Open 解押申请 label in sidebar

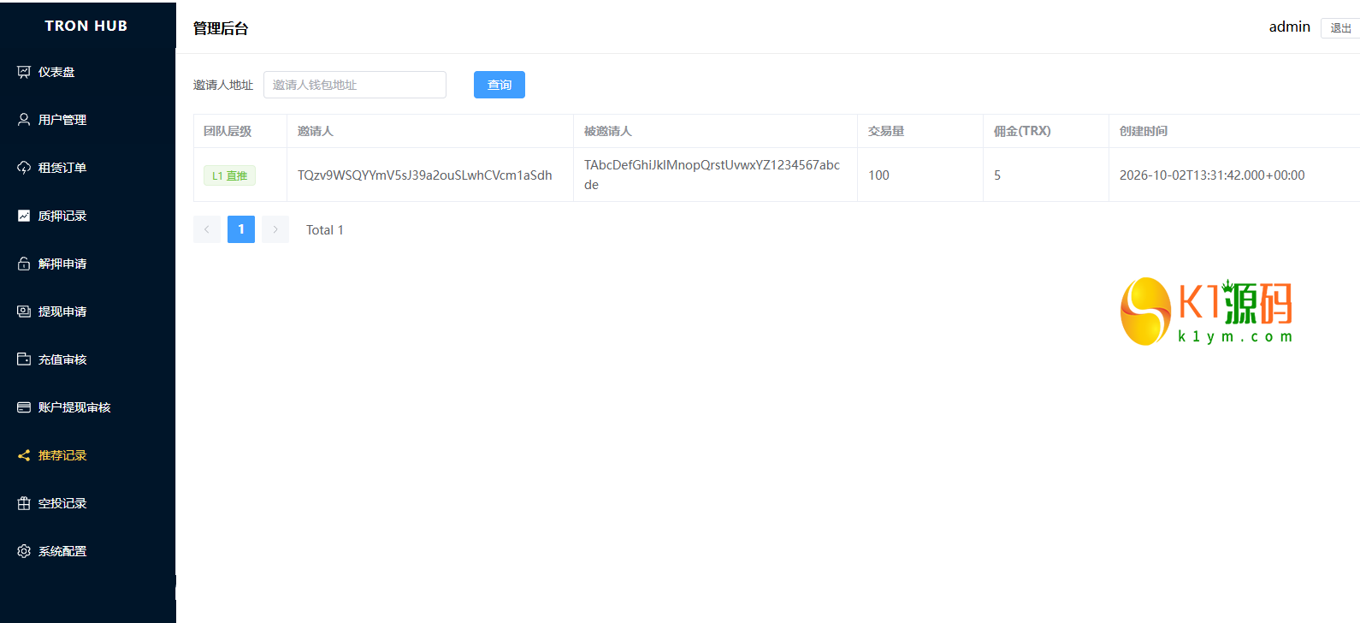(62, 264)
